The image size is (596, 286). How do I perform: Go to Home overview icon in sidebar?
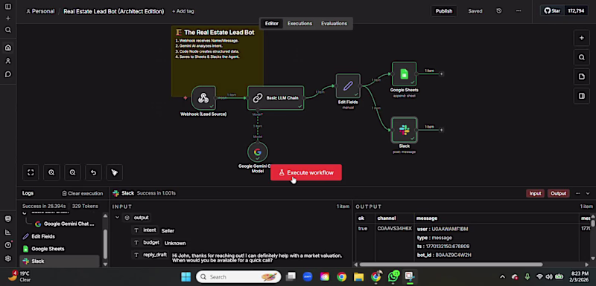point(8,48)
